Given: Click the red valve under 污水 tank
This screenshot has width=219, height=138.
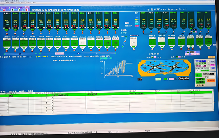Looking at the screenshot, I should [x=184, y=31].
